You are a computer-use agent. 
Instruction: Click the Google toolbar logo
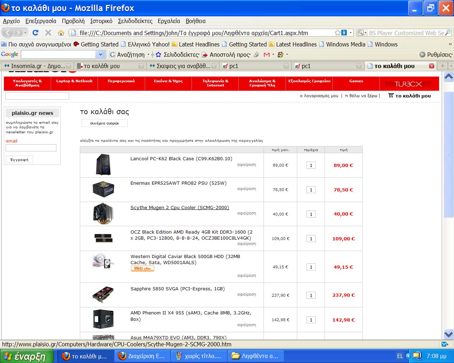(x=10, y=54)
